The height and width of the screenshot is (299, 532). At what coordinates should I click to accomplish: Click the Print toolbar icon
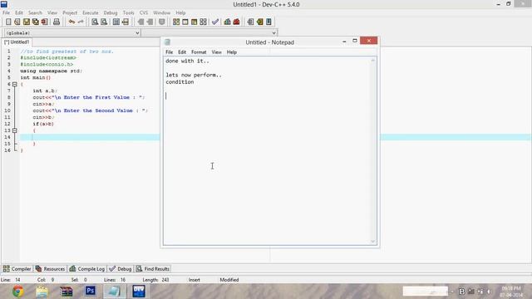pyautogui.click(x=57, y=22)
